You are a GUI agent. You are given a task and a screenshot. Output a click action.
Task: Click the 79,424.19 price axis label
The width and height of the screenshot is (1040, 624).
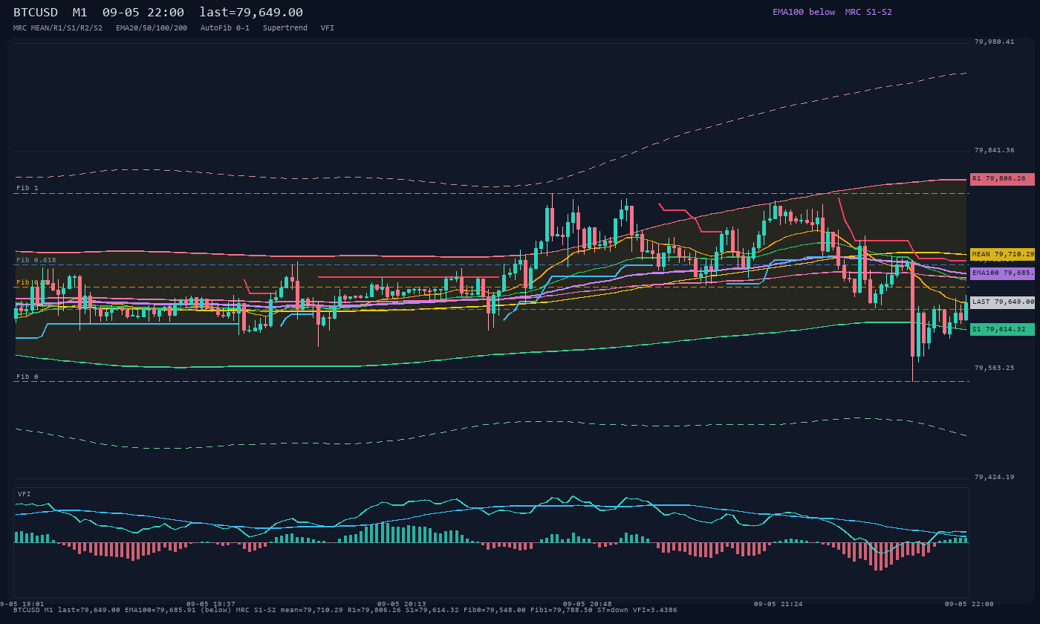994,477
